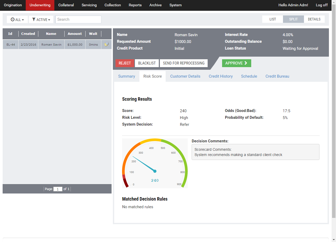Click the Waiting for Approval loan status
This screenshot has width=336, height=242.
(x=300, y=49)
